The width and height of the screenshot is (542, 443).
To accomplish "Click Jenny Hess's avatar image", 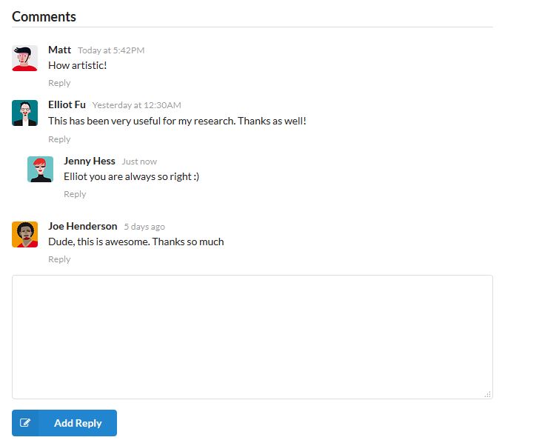I will coord(40,169).
